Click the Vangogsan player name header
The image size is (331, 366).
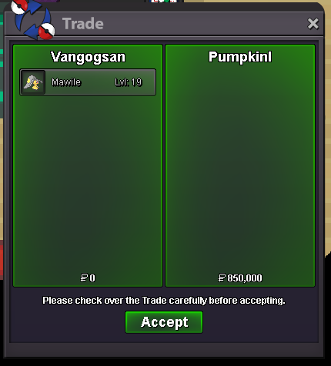click(x=88, y=57)
